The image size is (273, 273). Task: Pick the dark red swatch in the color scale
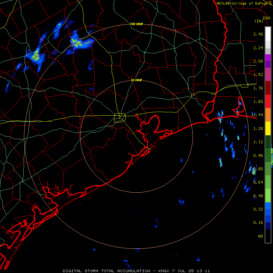pyautogui.click(x=268, y=88)
